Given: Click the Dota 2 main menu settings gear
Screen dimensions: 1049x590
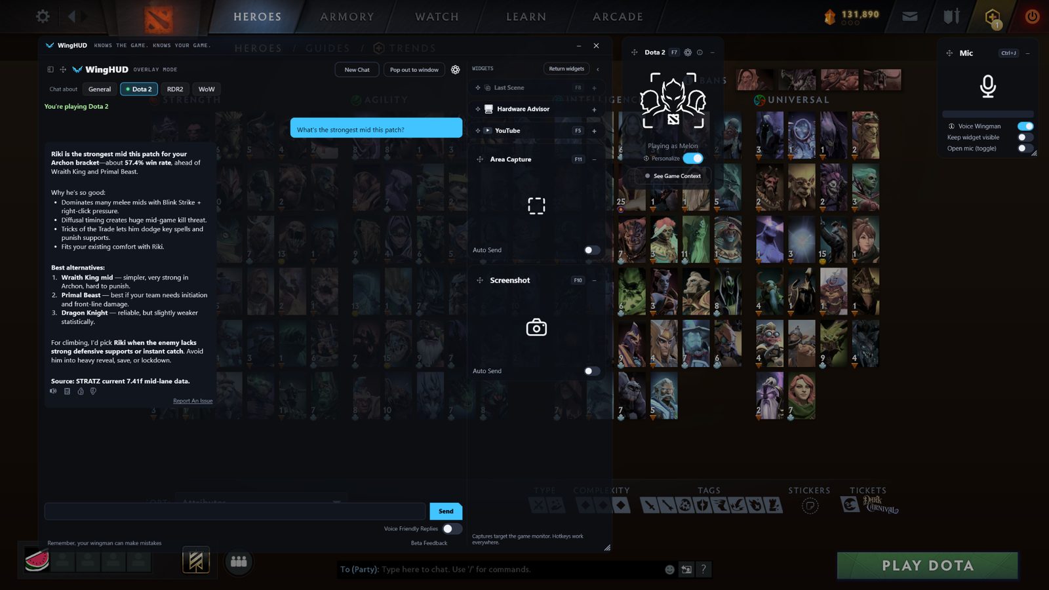Looking at the screenshot, I should pos(43,16).
